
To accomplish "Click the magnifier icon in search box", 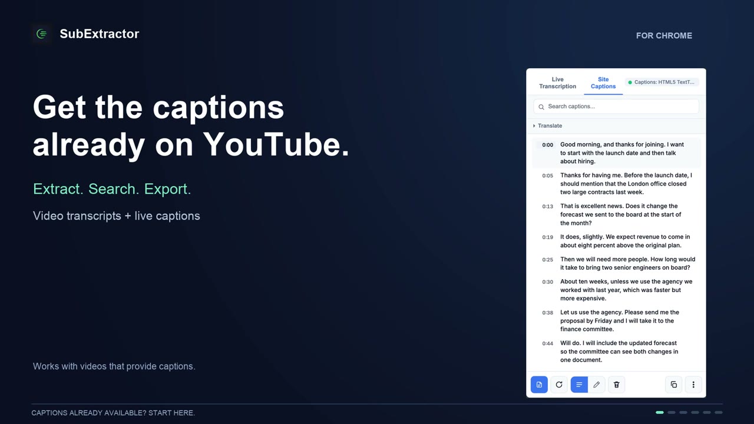I will pos(541,107).
